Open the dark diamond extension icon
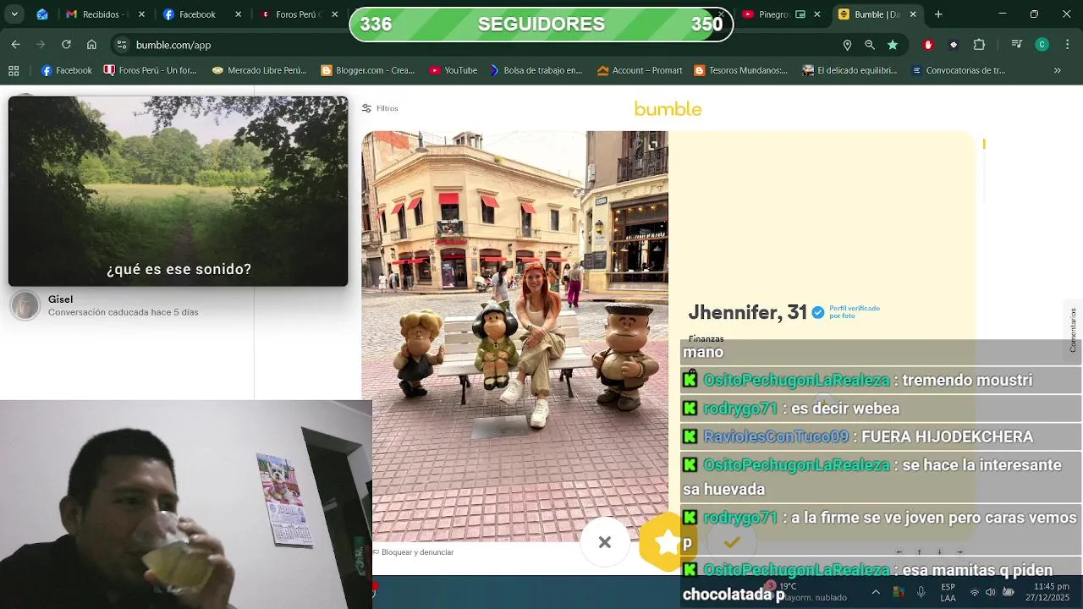The width and height of the screenshot is (1083, 609). (954, 45)
